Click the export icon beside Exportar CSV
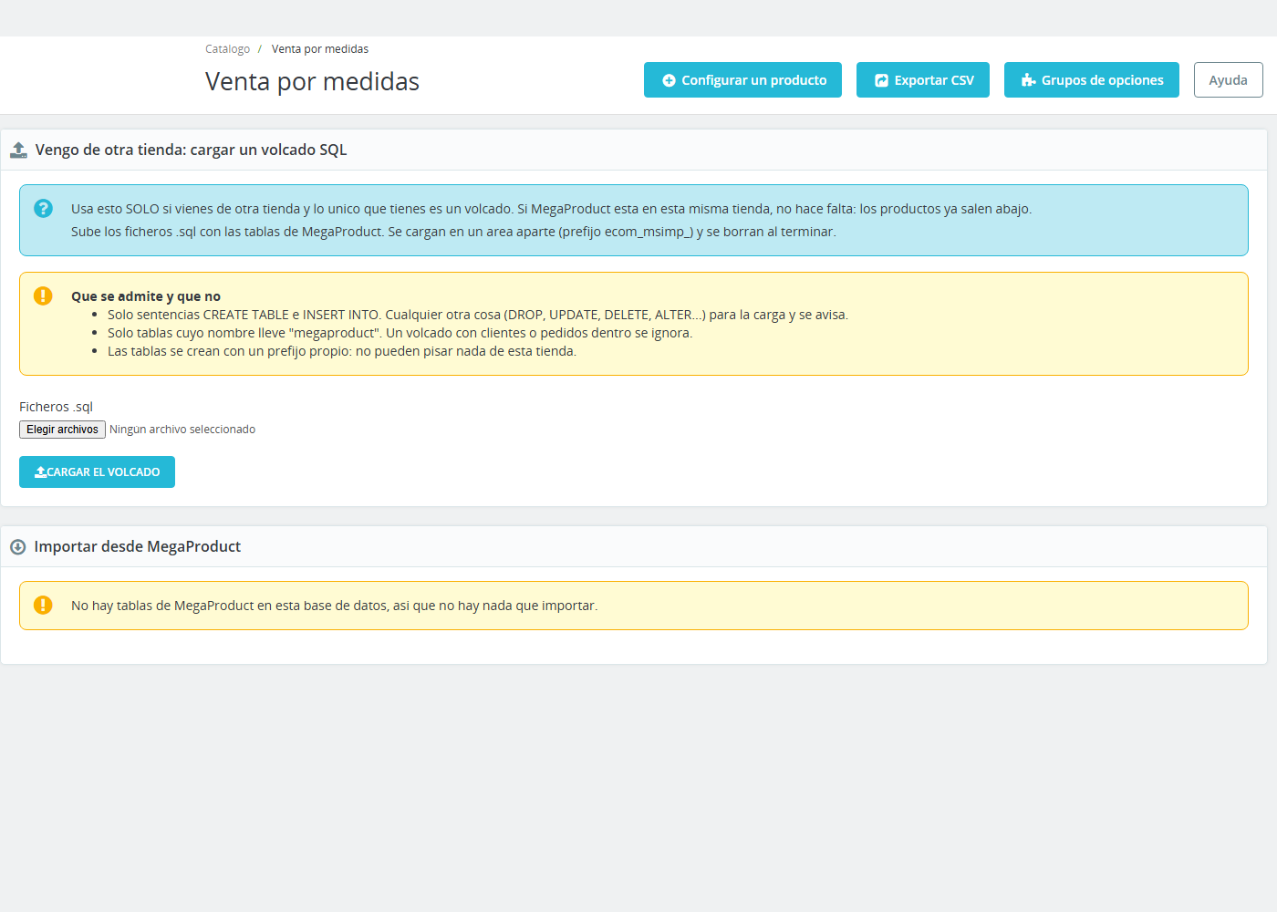Image resolution: width=1277 pixels, height=912 pixels. 881,80
